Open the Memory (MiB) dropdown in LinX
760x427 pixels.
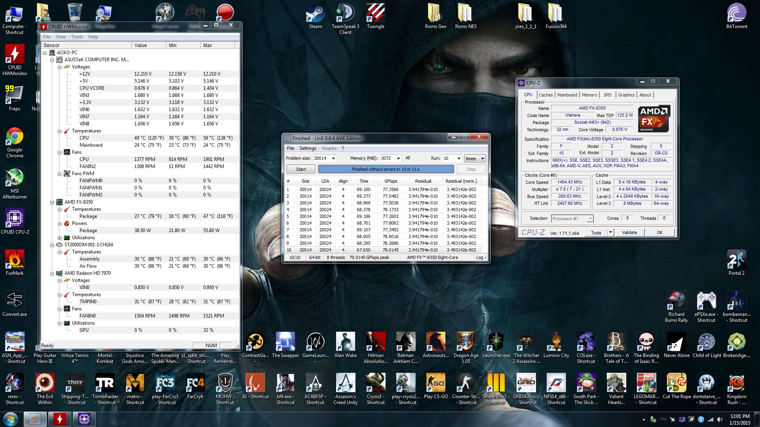pyautogui.click(x=398, y=158)
